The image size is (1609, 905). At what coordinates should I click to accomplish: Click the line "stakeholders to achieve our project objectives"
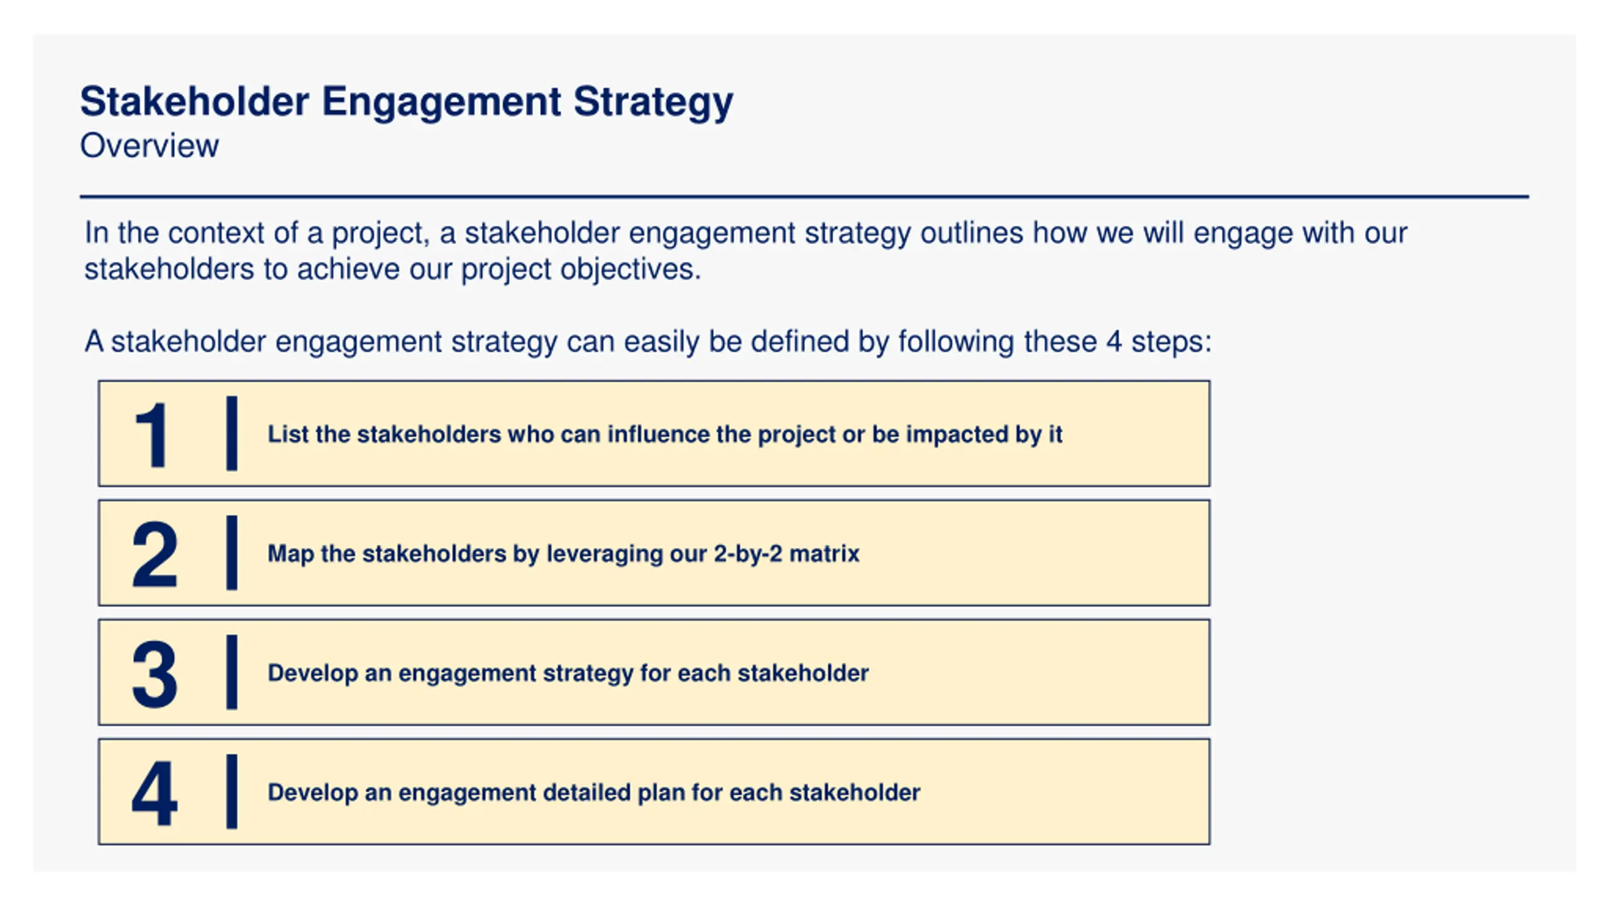coord(392,270)
